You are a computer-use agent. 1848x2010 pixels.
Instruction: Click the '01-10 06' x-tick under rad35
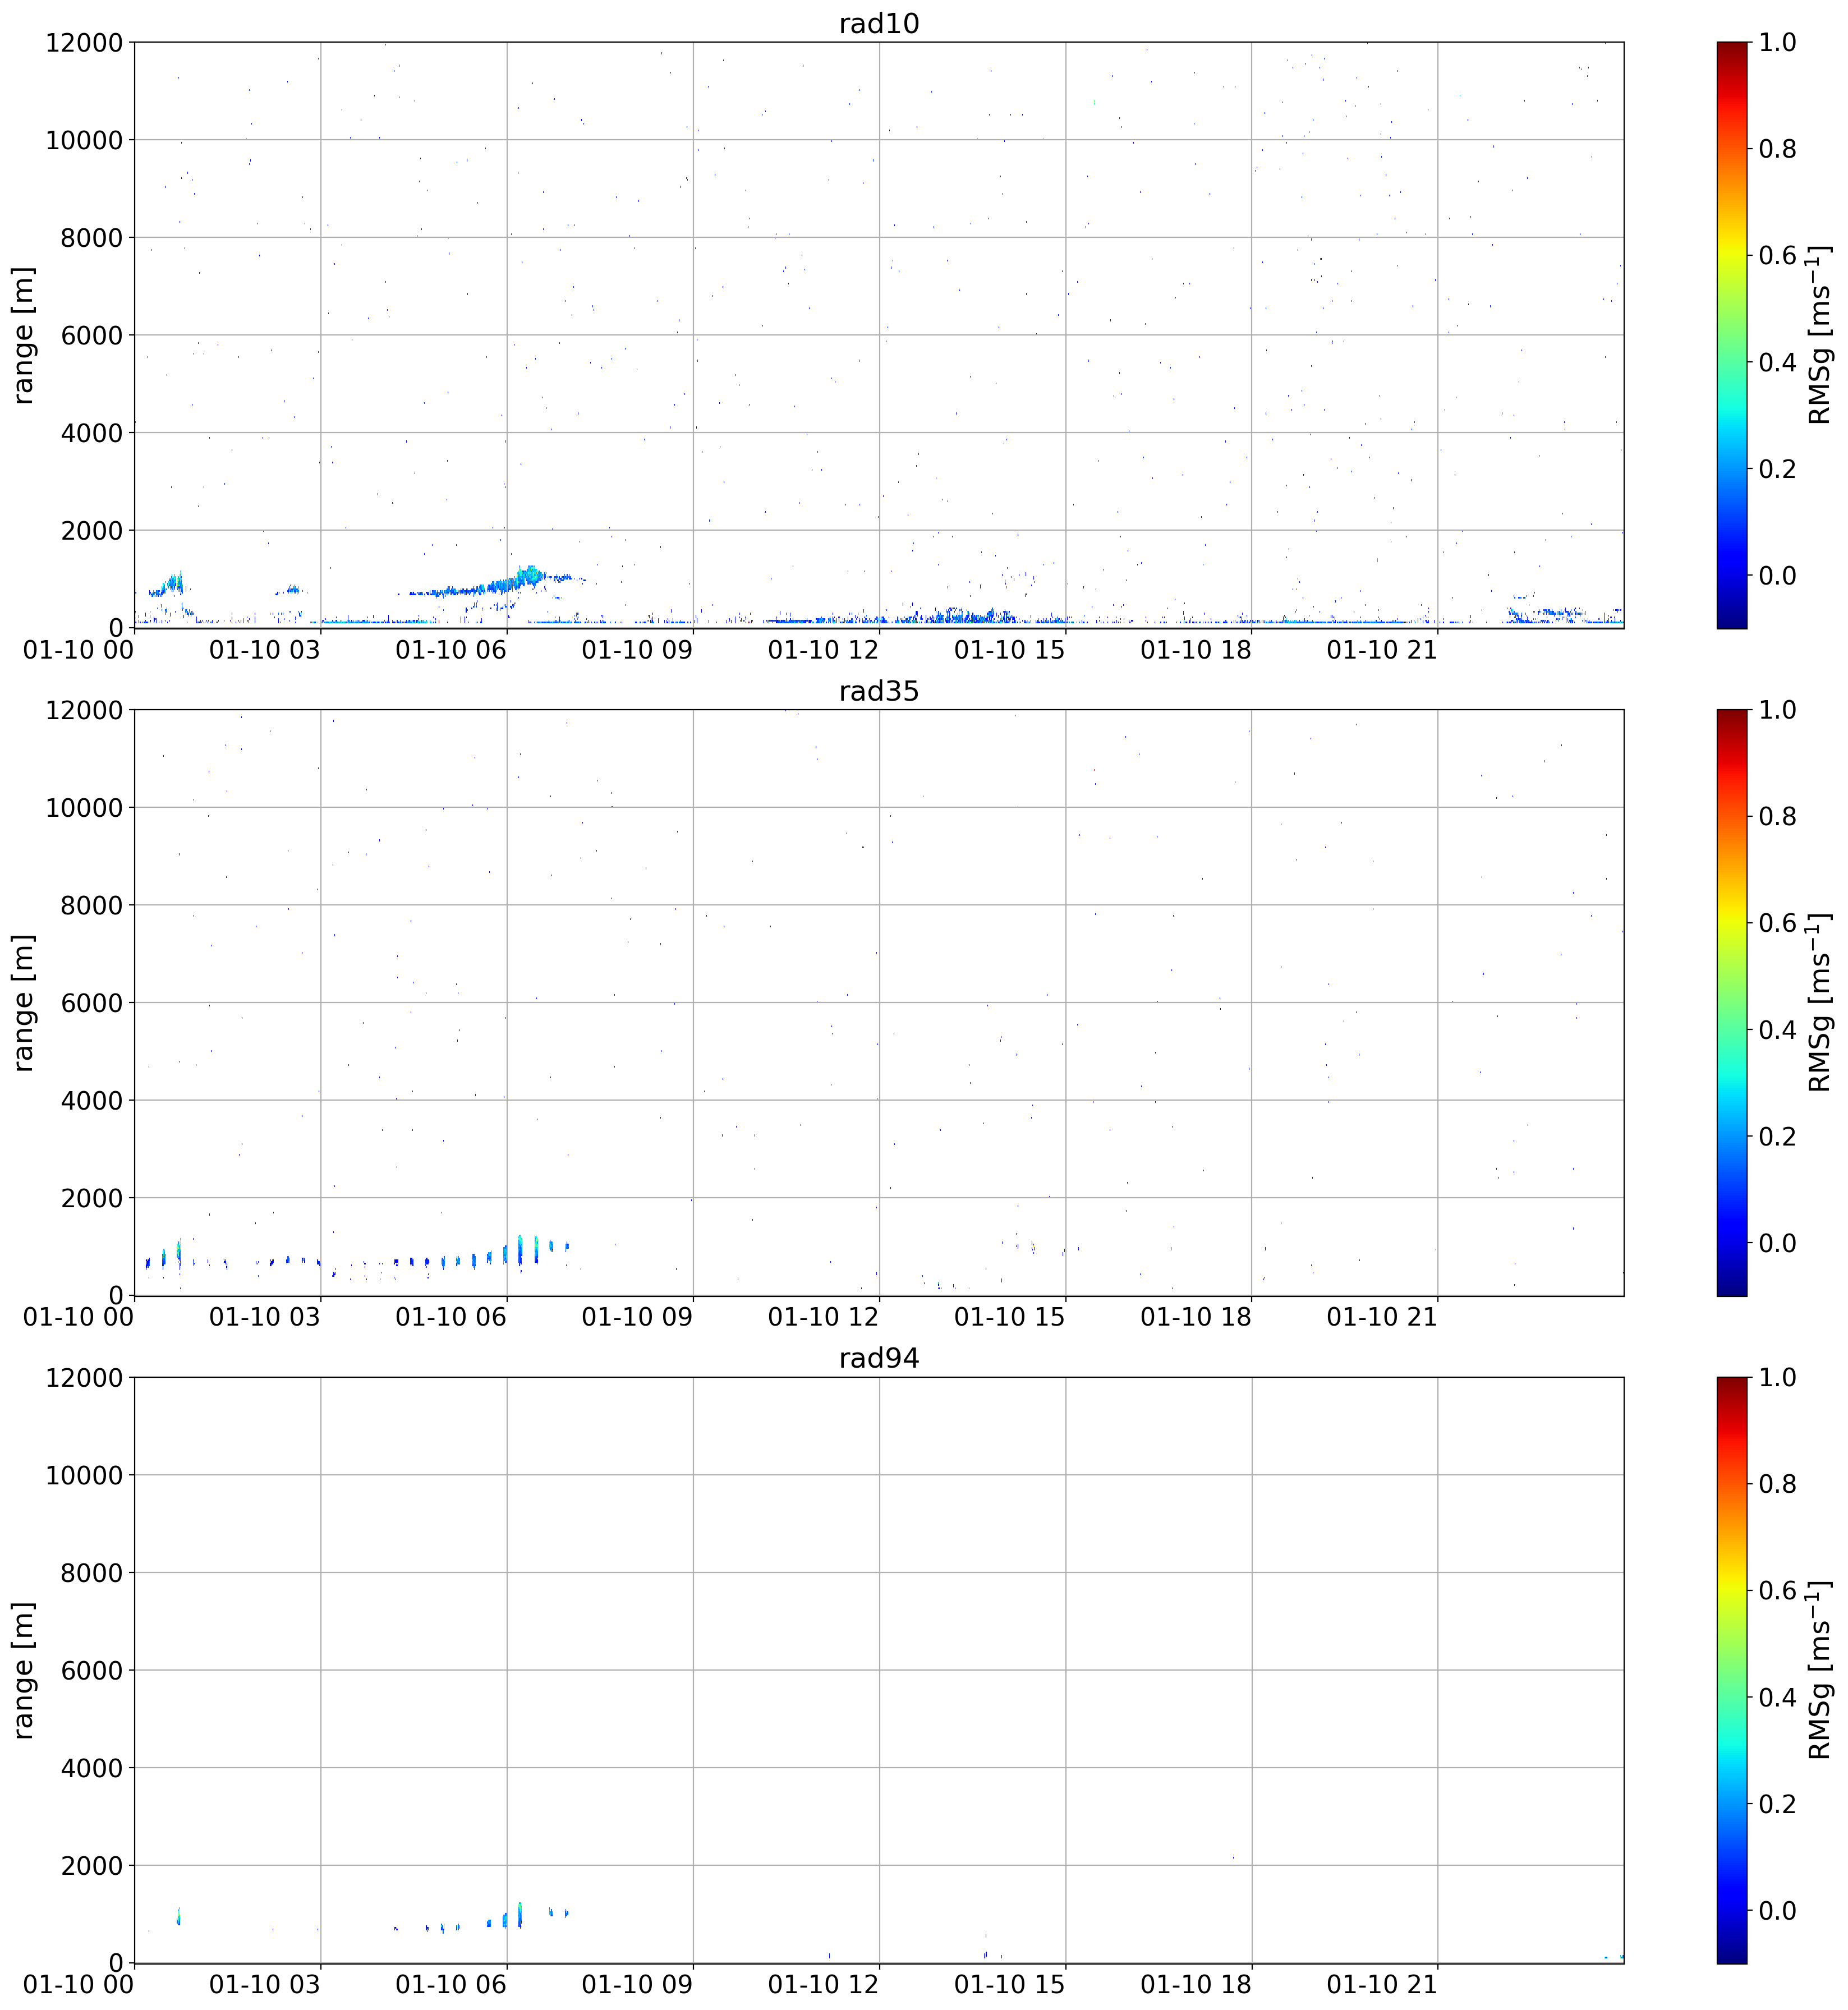(451, 1318)
